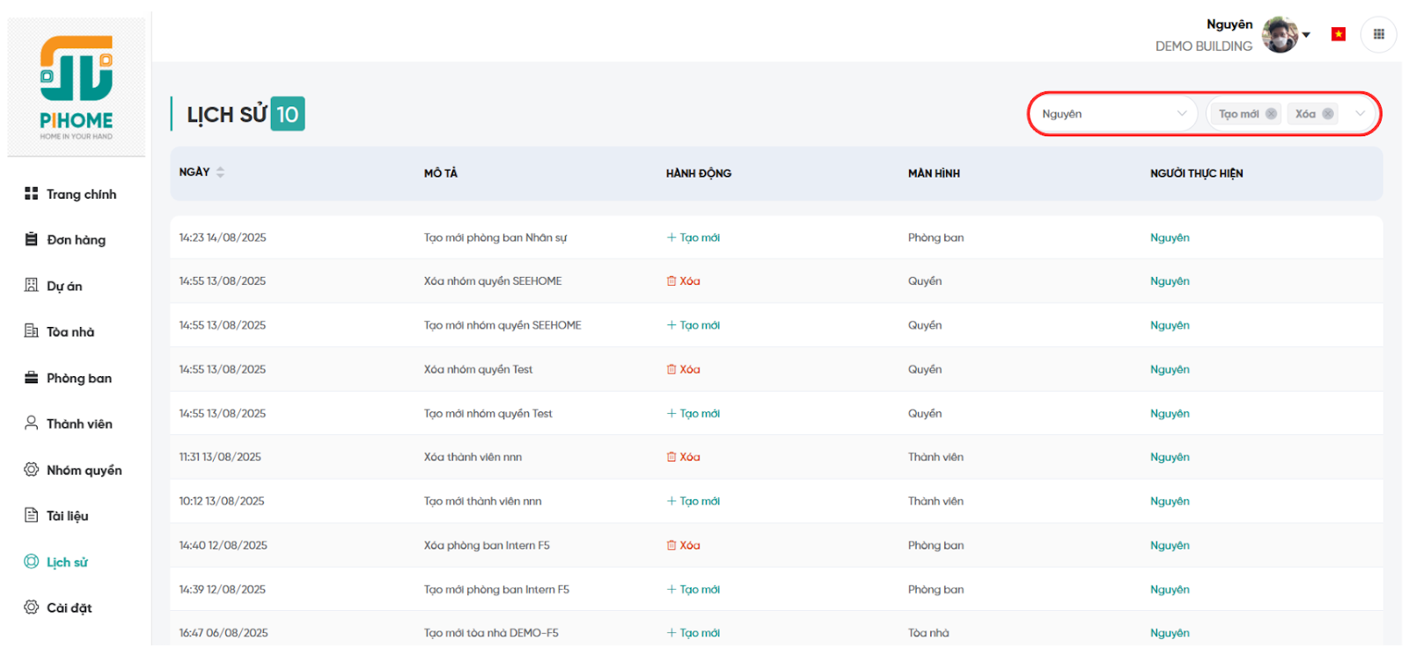Image resolution: width=1408 pixels, height=661 pixels.
Task: Click the PiHome logo
Action: tap(77, 86)
